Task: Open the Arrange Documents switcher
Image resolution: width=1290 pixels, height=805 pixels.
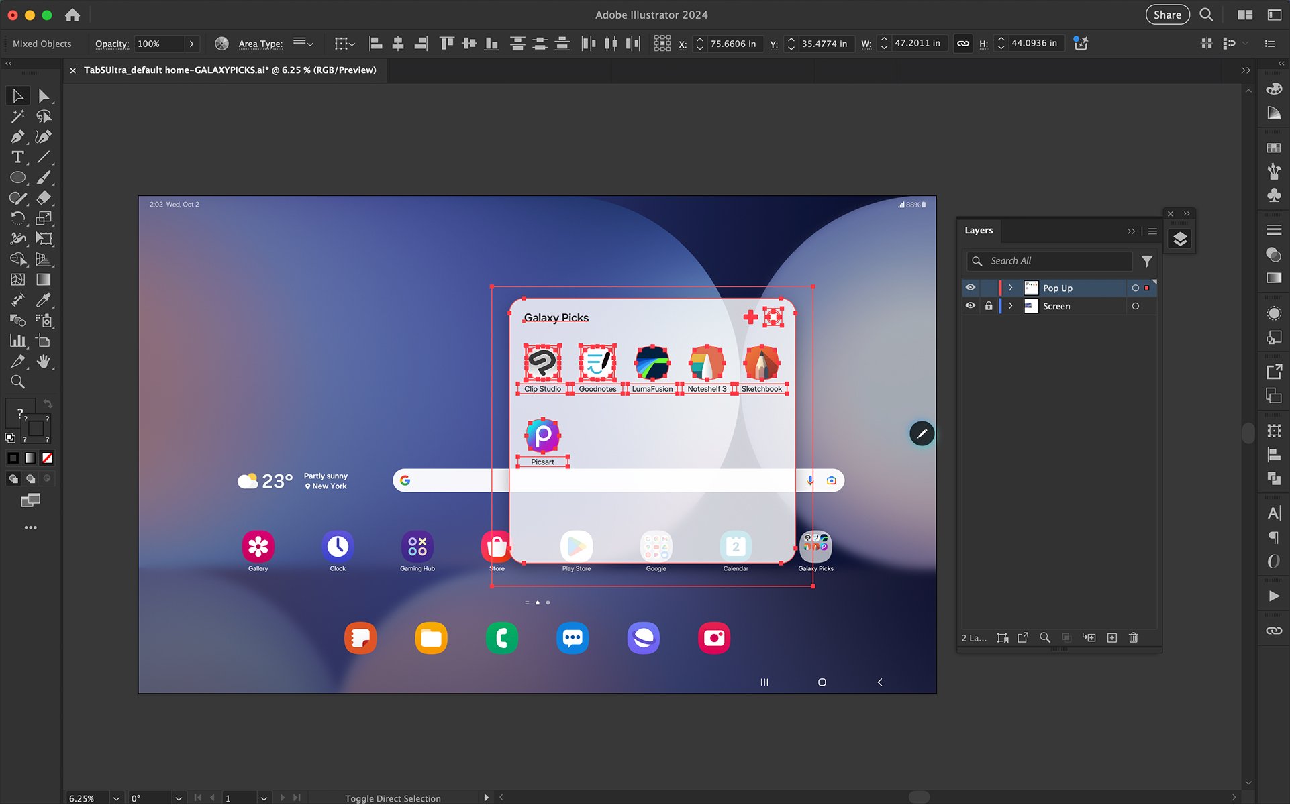Action: coord(1245,15)
